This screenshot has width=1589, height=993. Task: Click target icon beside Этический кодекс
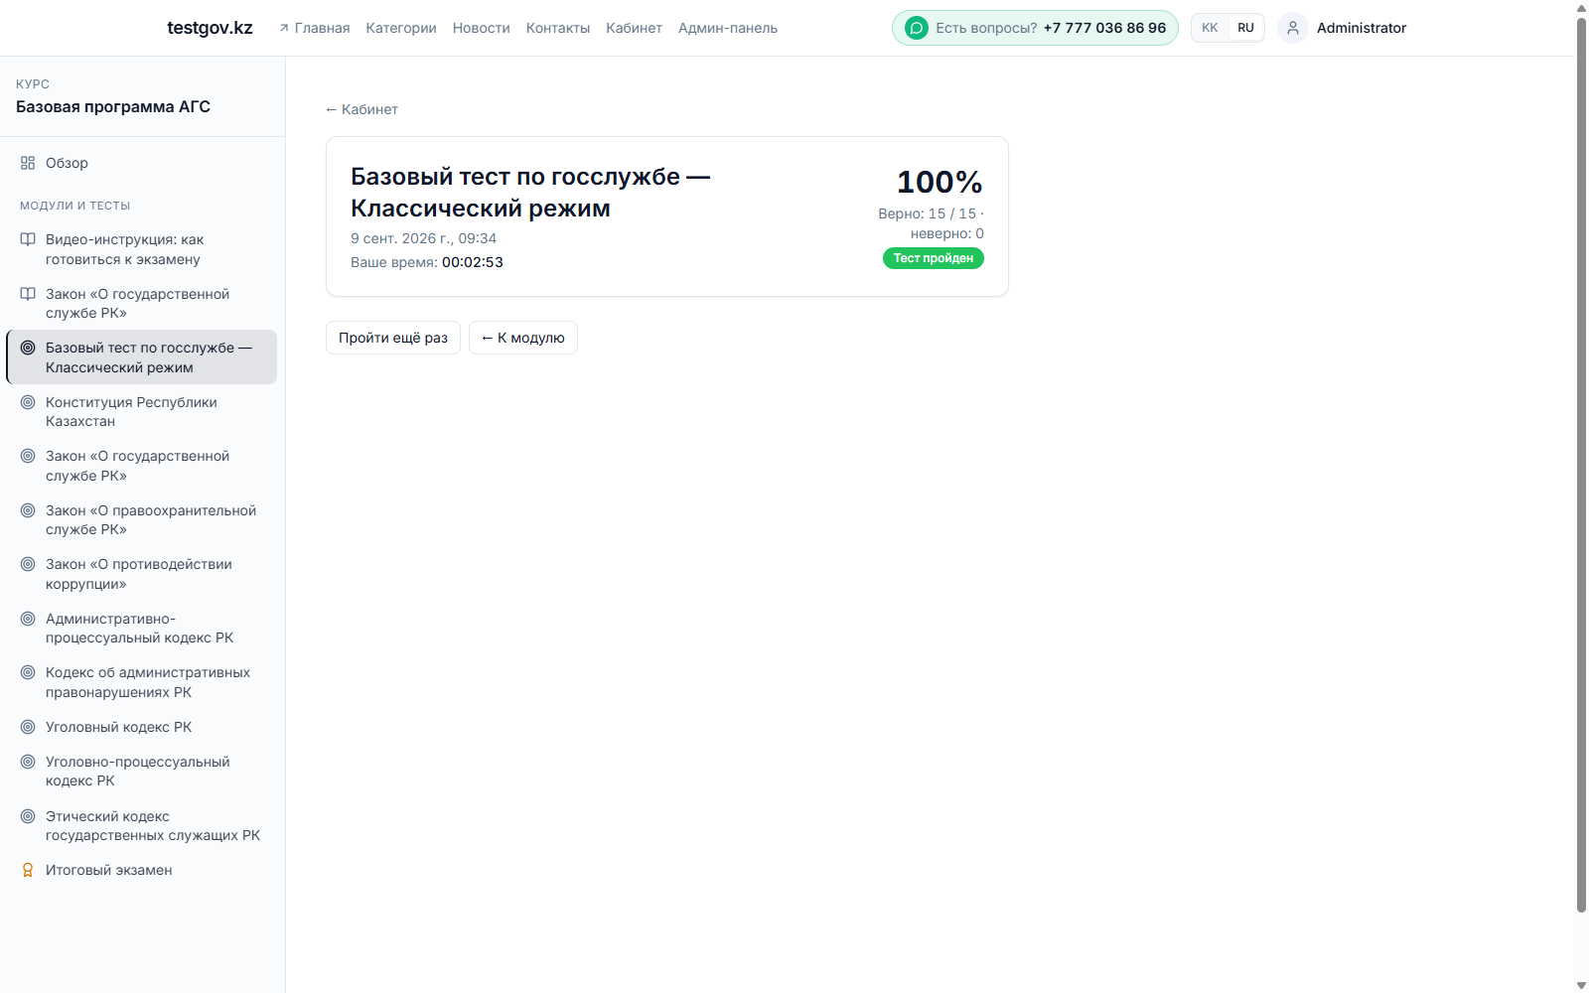tap(28, 816)
